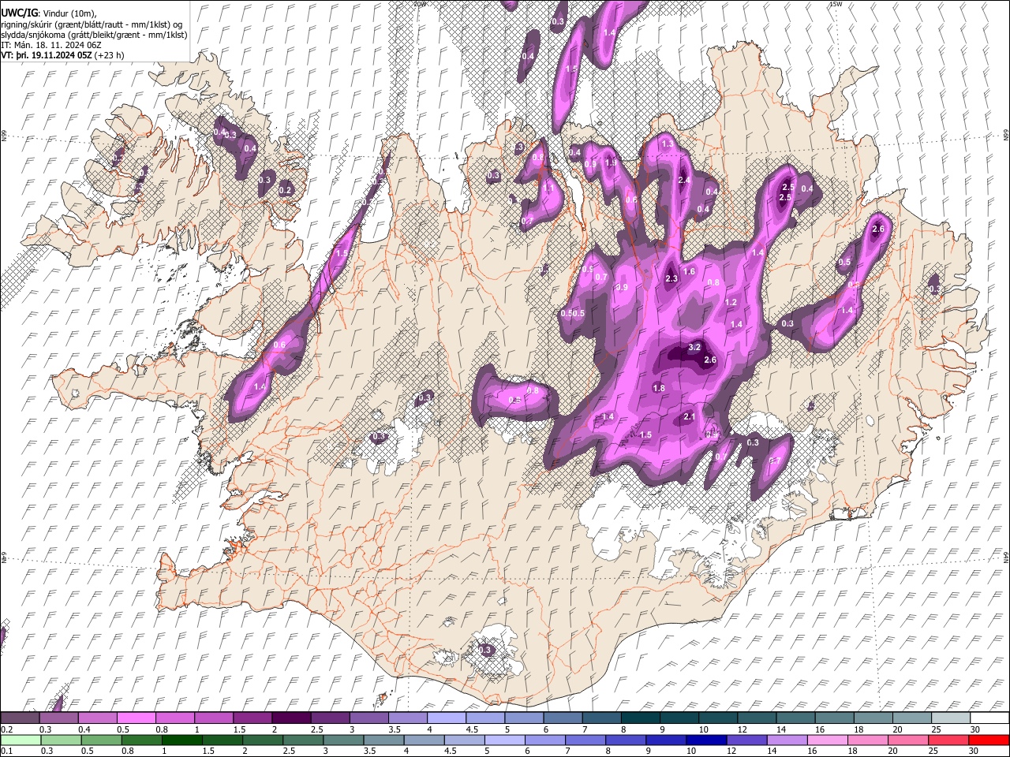
Task: Click bottom legend swatch between 20 and 25
Action: click(908, 740)
